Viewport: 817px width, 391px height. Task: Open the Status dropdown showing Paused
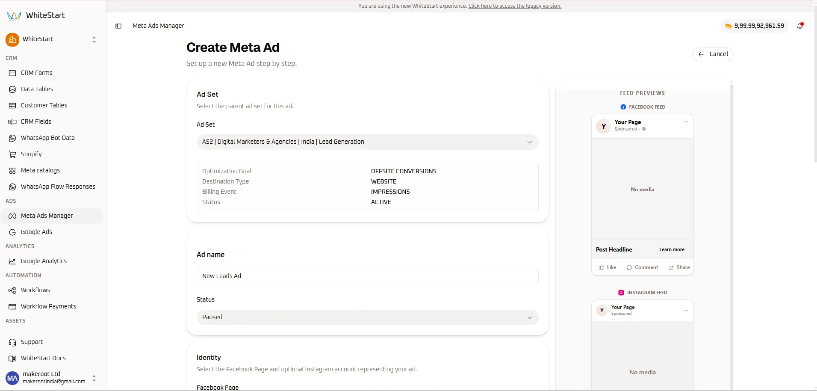[367, 317]
